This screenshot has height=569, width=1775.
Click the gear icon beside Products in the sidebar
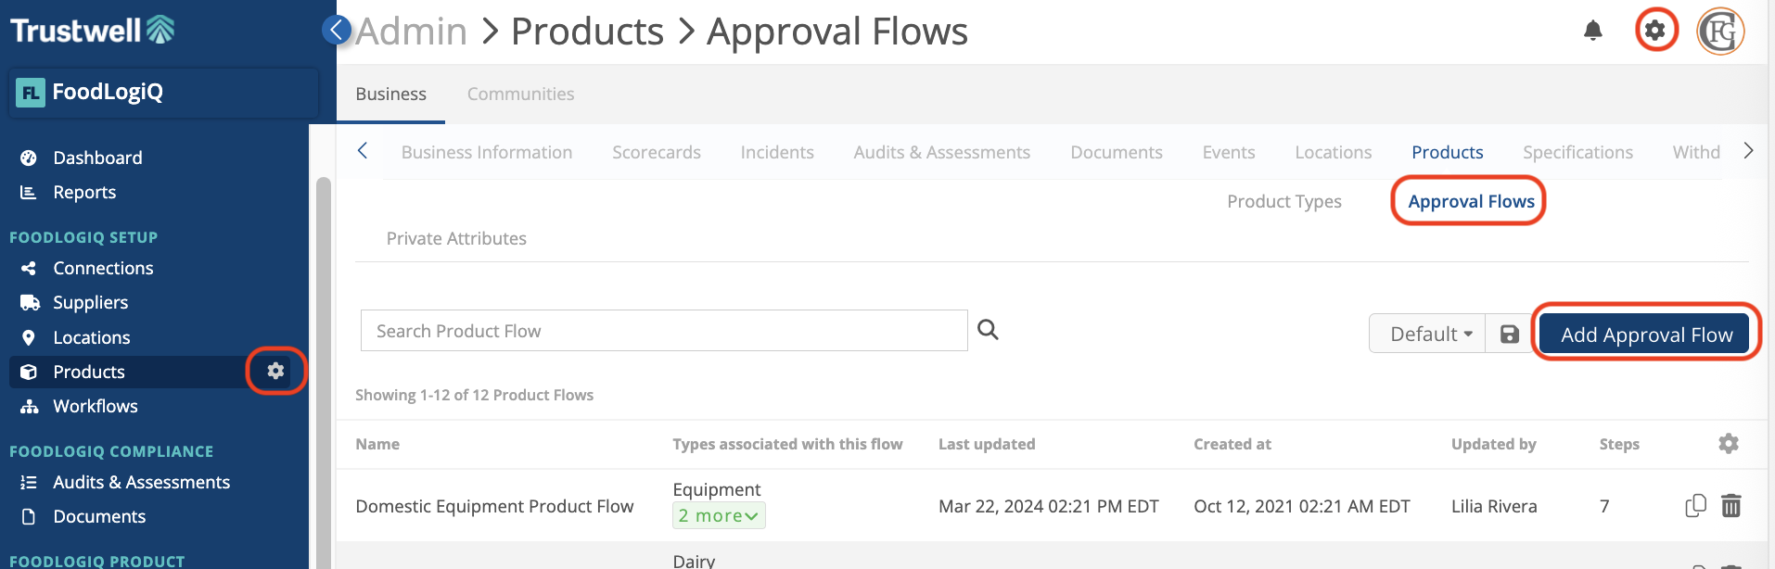(275, 371)
